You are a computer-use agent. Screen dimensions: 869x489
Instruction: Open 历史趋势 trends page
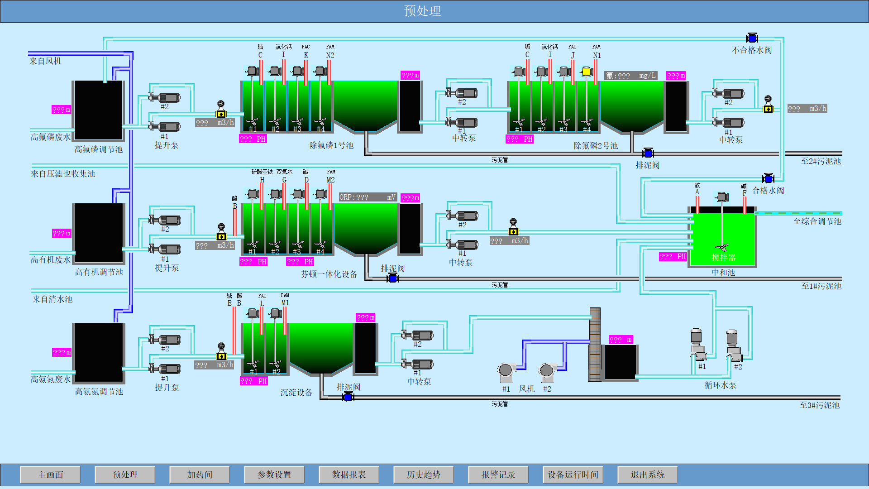424,475
